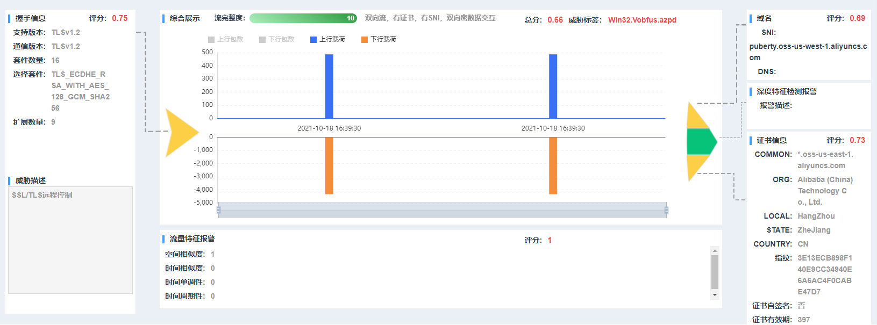877x325 pixels.
Task: Click the certificate score 0.73
Action: click(x=858, y=140)
